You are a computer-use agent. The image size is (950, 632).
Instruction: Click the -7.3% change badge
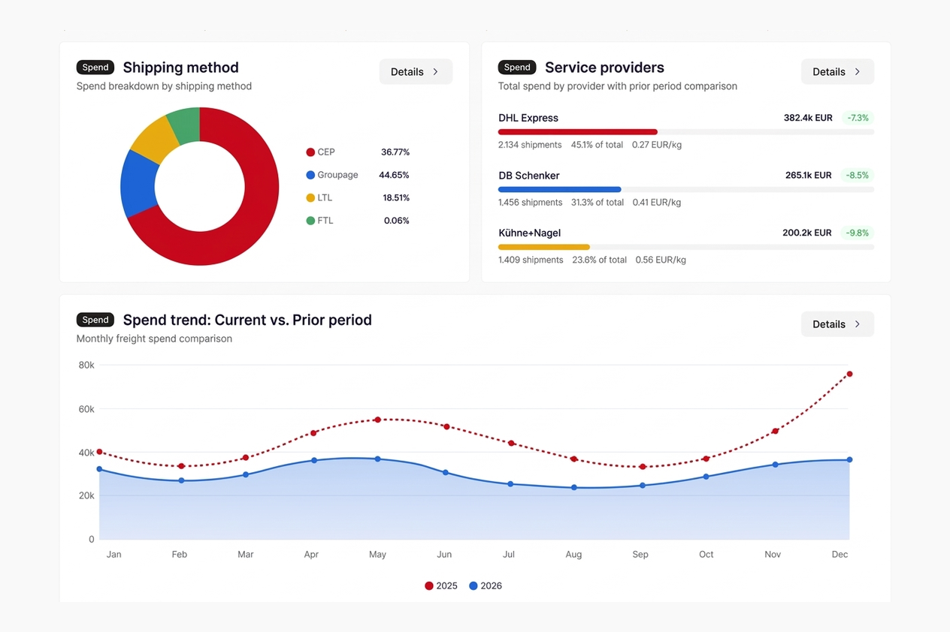pos(858,118)
